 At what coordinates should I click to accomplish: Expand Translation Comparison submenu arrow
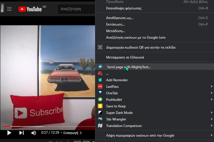point(211,126)
